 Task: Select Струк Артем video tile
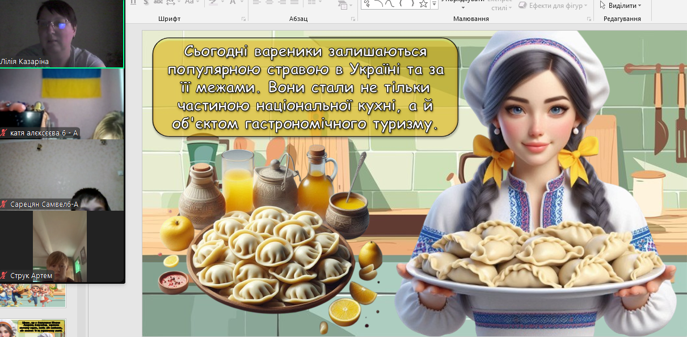pos(62,246)
